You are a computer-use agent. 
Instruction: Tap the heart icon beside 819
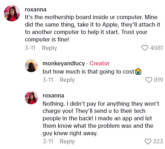click(x=149, y=80)
